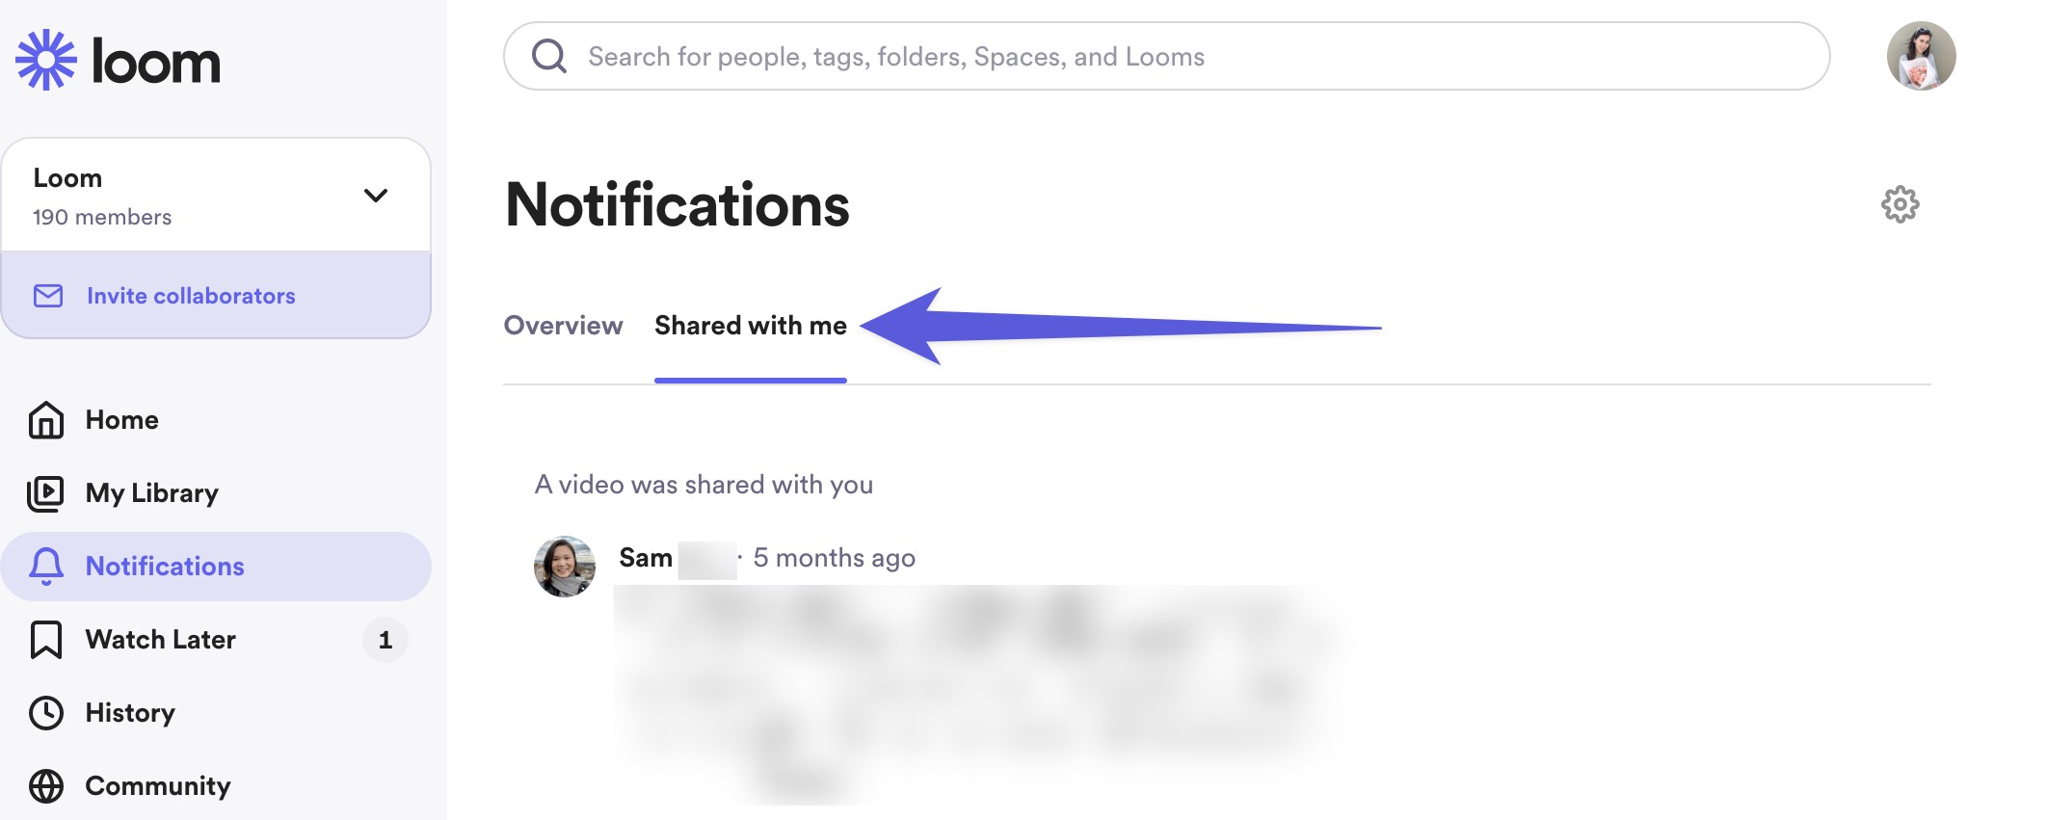Click the Watch Later bookmark icon
2046x820 pixels.
point(46,640)
